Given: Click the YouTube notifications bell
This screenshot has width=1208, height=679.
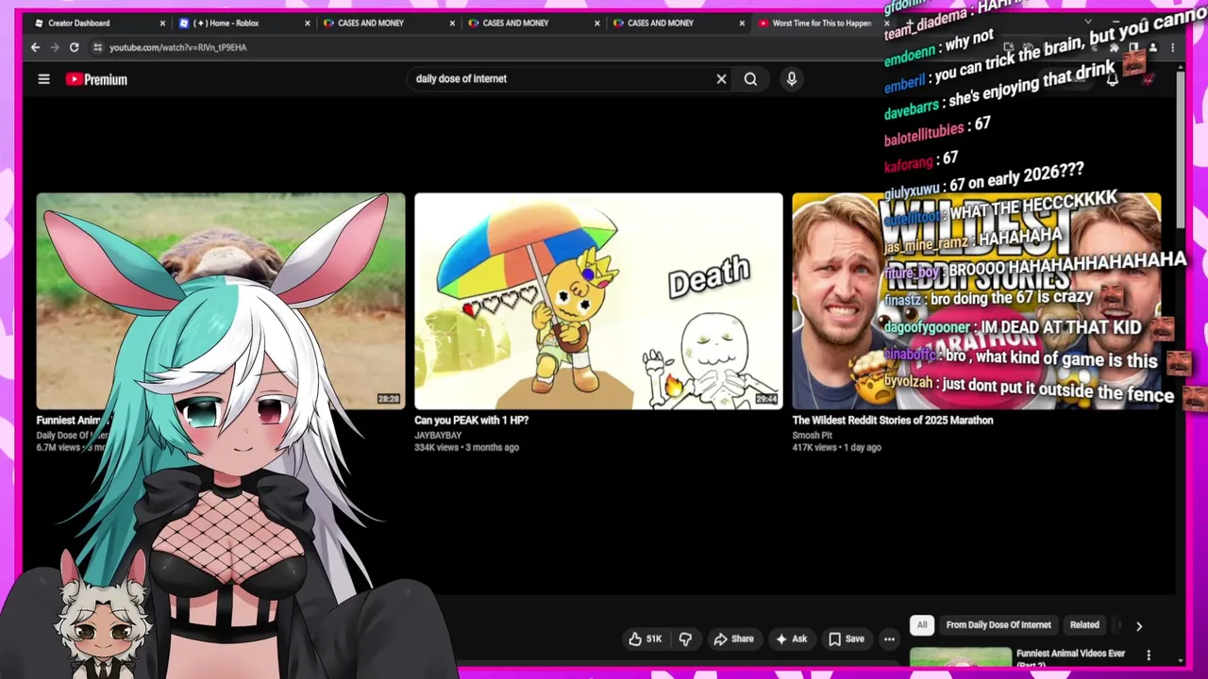Looking at the screenshot, I should click(1112, 79).
